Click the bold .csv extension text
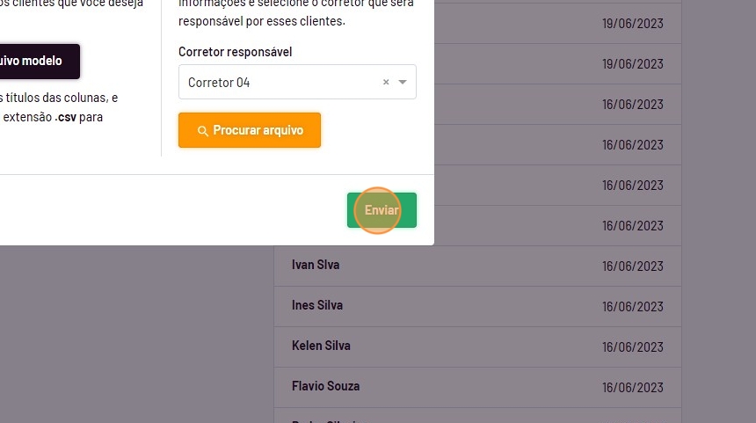 65,117
